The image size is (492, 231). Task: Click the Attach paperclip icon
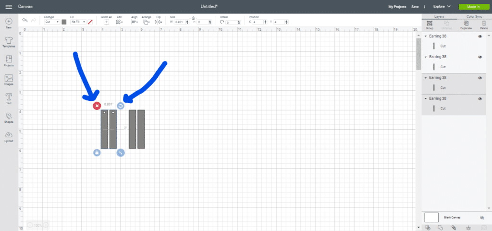pos(453,228)
